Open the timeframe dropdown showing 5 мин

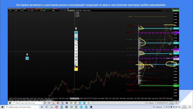click(x=23, y=11)
